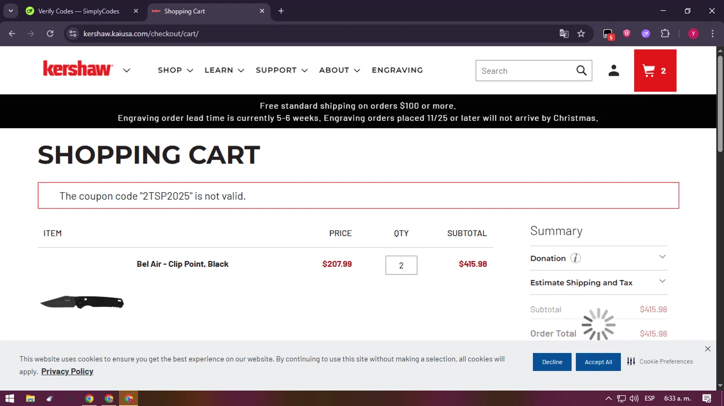Click the Kershaw logo
This screenshot has height=406, width=724.
pos(78,69)
